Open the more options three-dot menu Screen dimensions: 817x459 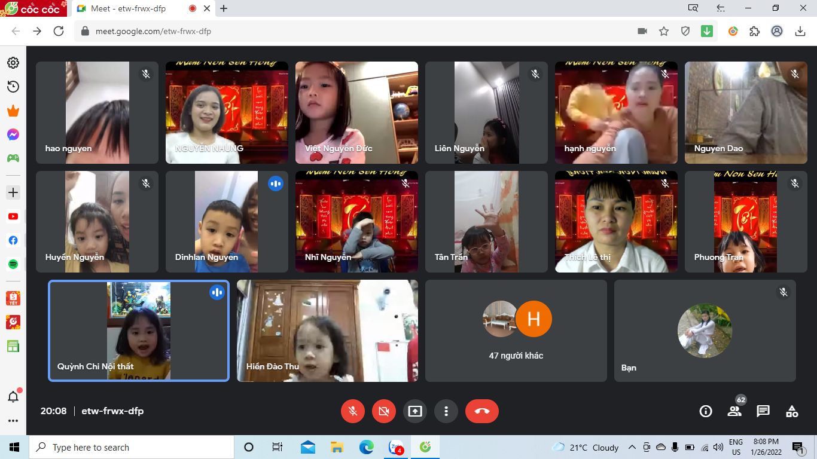point(446,411)
